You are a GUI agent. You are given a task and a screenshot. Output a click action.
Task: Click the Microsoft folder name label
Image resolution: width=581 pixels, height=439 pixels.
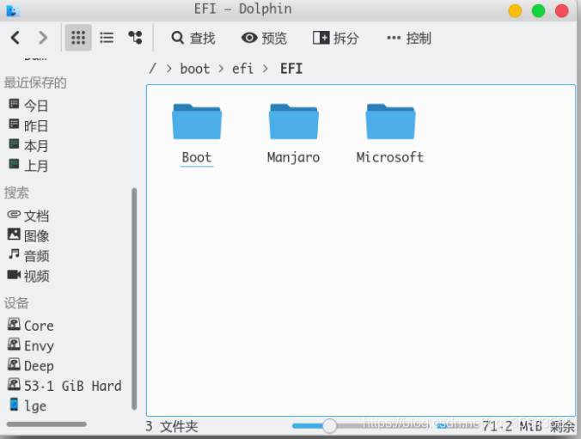click(390, 157)
